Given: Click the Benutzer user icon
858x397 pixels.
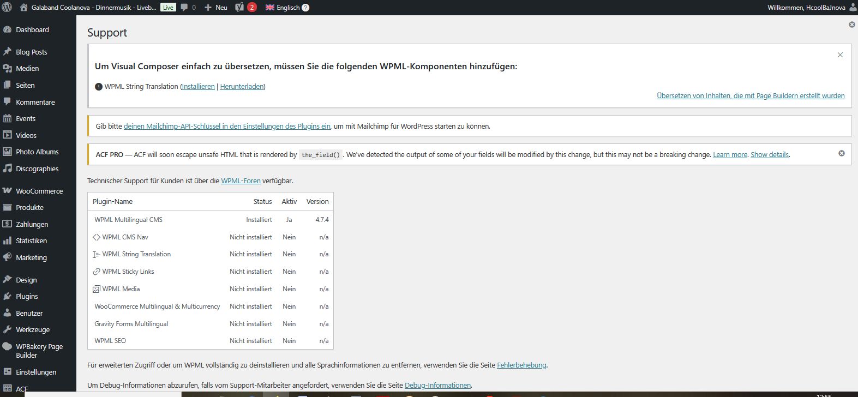Looking at the screenshot, I should (x=7, y=313).
